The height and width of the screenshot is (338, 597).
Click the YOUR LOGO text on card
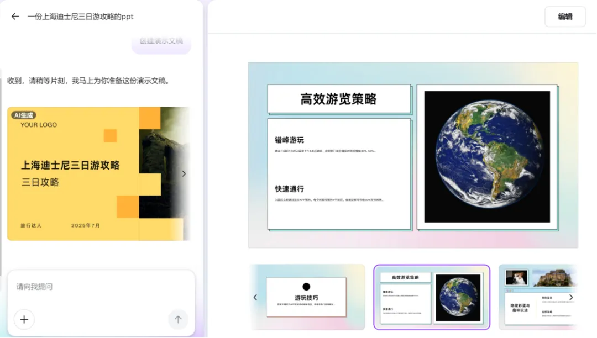39,125
